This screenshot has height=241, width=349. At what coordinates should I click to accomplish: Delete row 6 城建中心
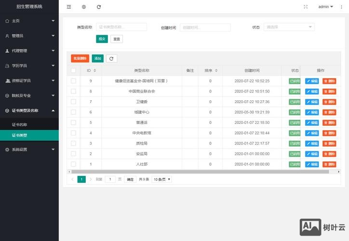pos(329,112)
